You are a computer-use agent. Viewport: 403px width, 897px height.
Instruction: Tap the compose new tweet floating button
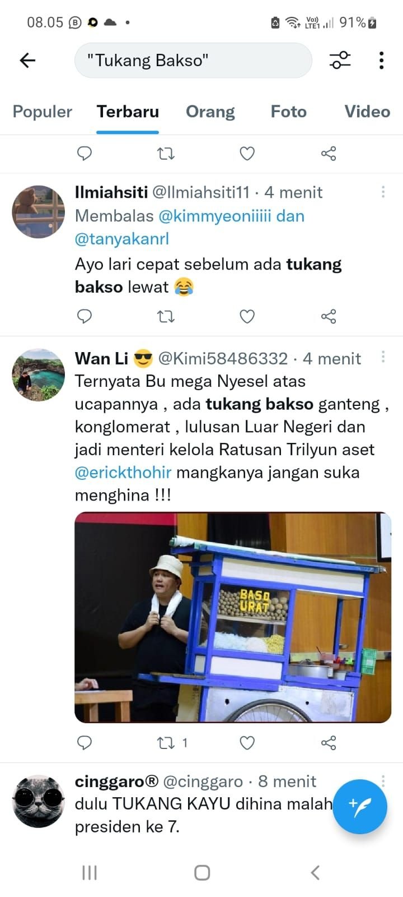point(360,807)
